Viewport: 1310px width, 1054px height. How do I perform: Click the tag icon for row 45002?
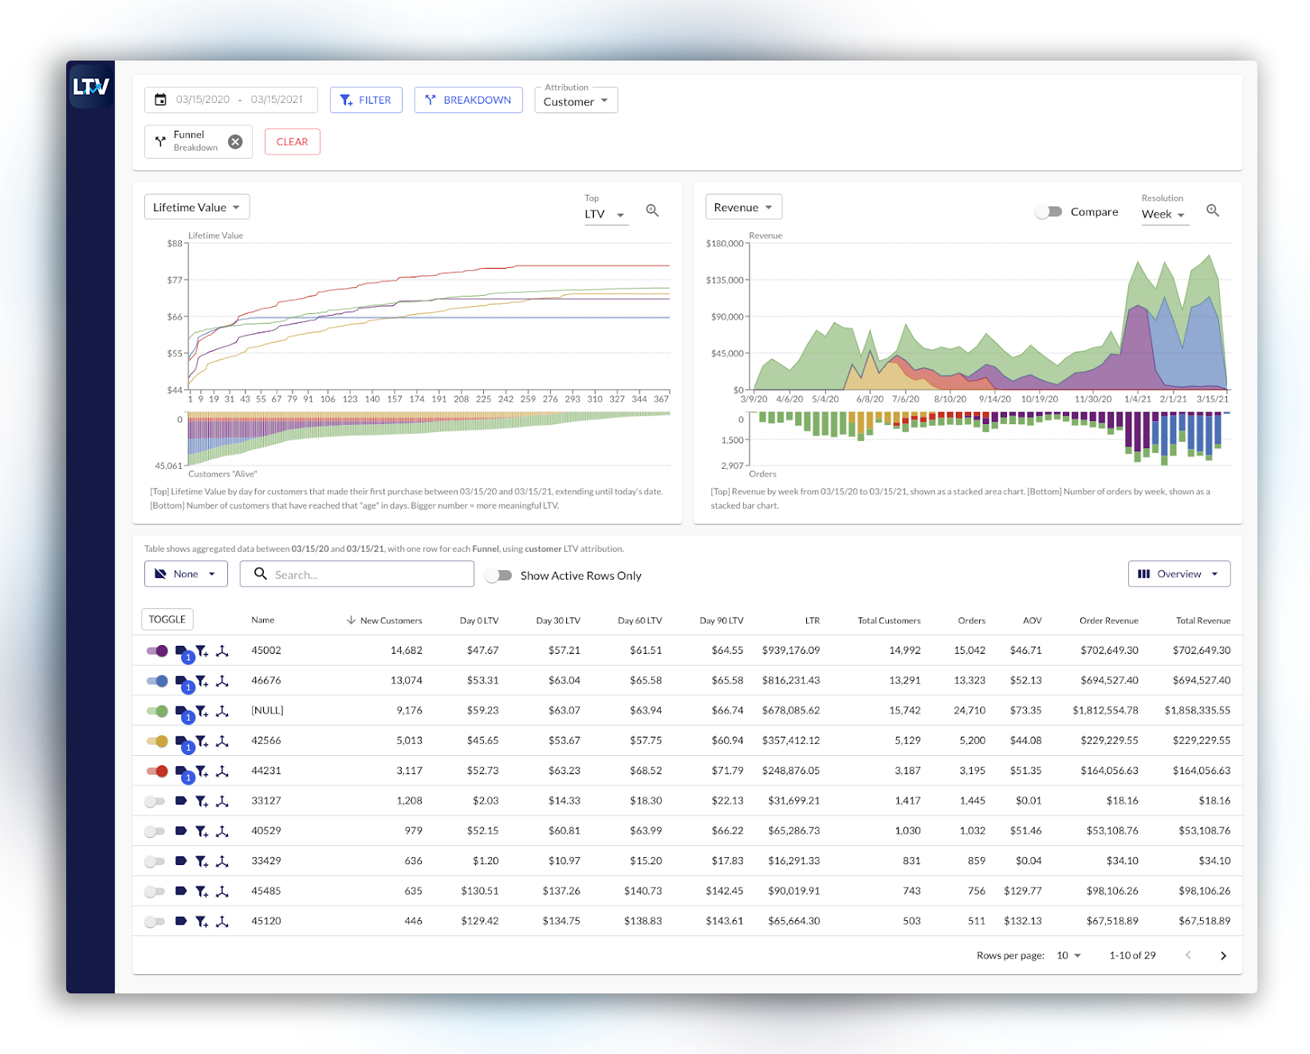[181, 651]
